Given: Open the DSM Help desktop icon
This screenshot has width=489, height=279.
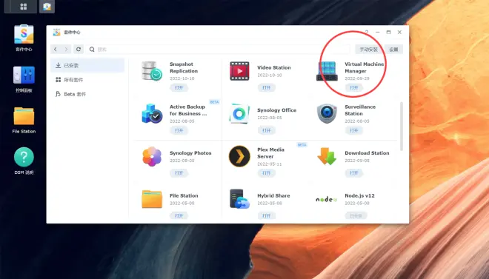Looking at the screenshot, I should pyautogui.click(x=24, y=157).
